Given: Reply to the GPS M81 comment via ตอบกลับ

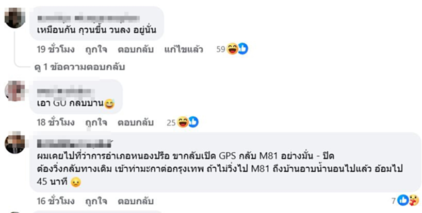Looking at the screenshot, I should (x=135, y=200).
